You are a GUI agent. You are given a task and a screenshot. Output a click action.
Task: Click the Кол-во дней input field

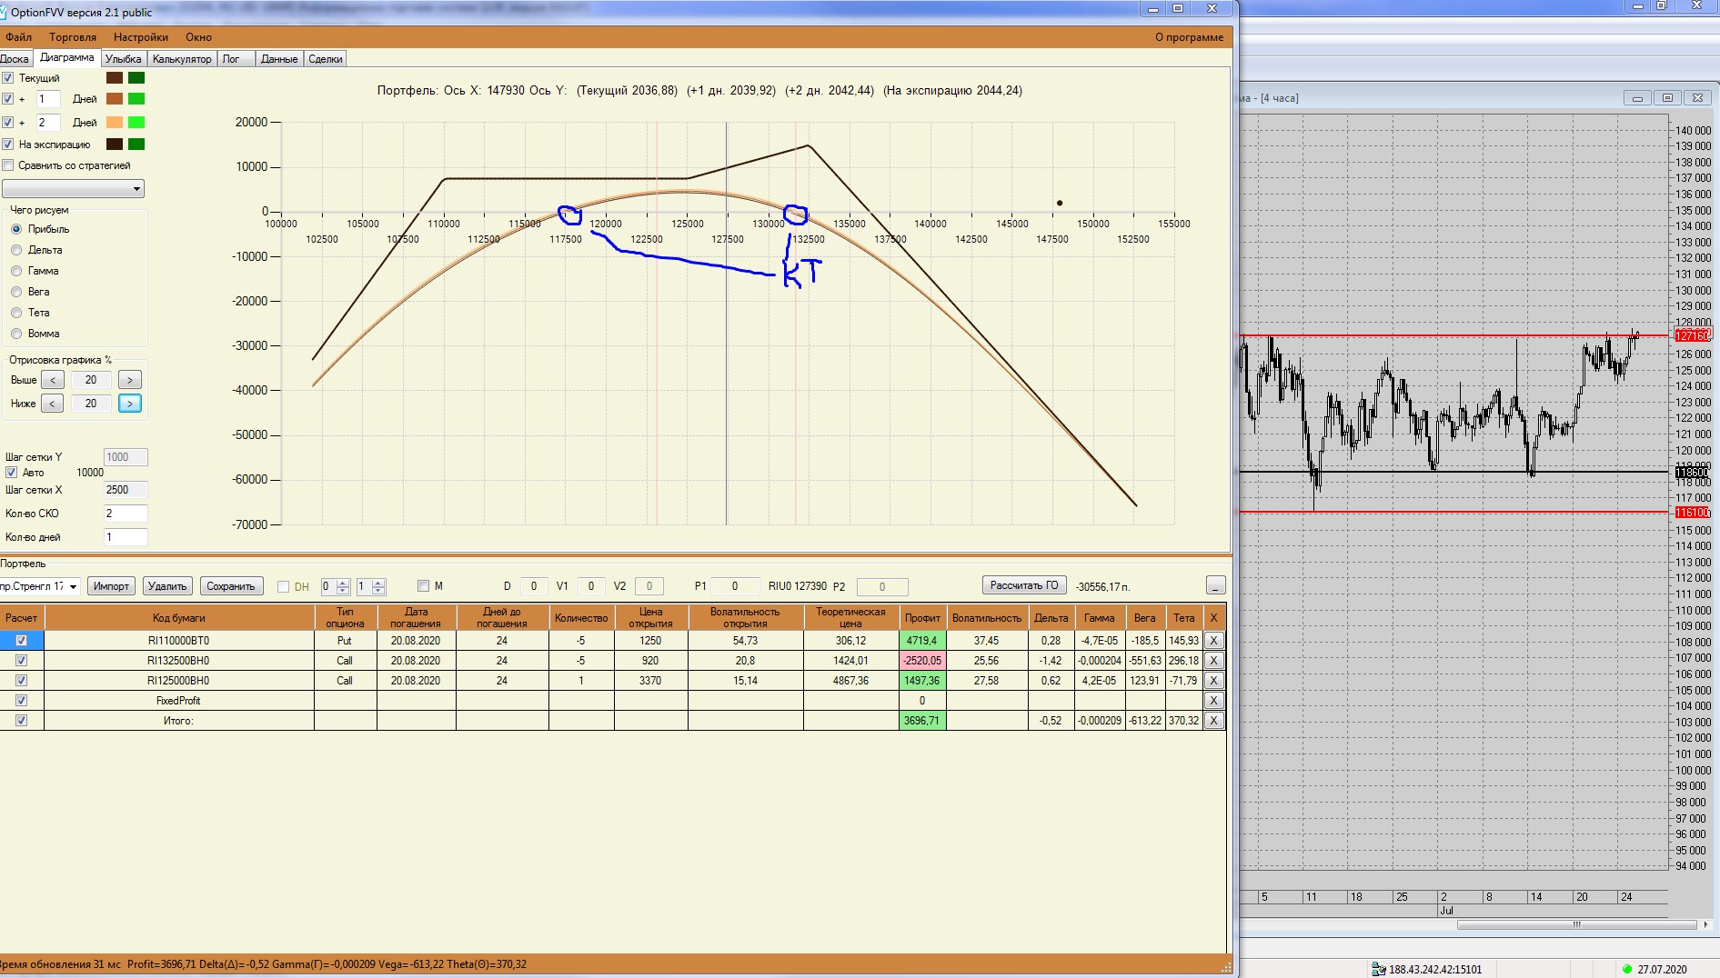pos(126,537)
